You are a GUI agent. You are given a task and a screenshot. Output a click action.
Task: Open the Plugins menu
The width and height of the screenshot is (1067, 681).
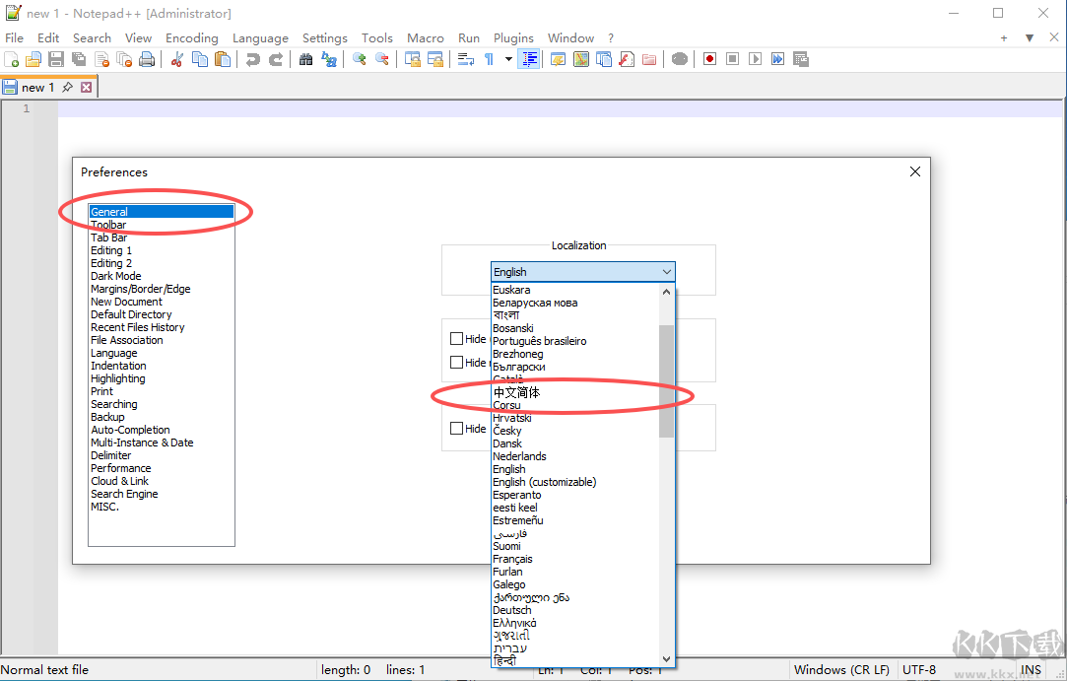point(513,38)
